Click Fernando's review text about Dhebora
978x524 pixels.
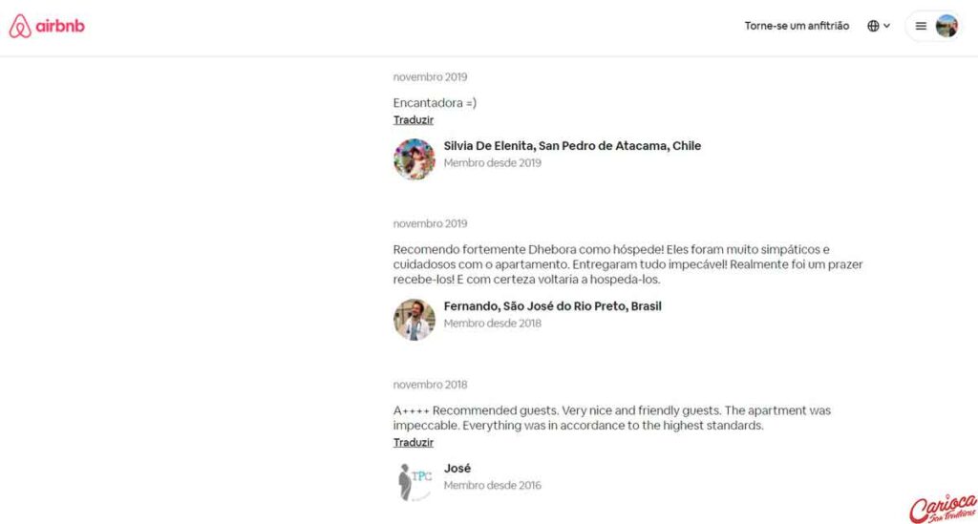point(627,264)
